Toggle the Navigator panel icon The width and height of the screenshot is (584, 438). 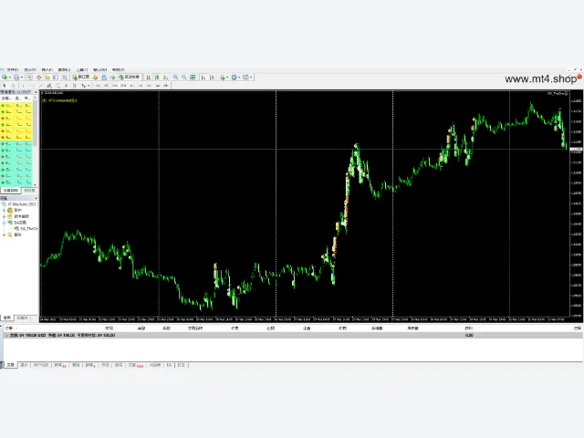[47, 77]
